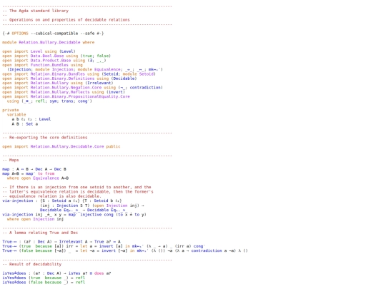Click 'true' in the Data.Bool.Base using list
The image size is (386, 289).
coord(87,56)
